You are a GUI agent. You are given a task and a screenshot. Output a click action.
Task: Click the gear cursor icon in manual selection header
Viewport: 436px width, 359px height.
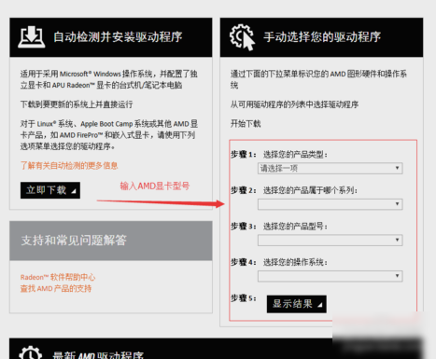point(243,37)
